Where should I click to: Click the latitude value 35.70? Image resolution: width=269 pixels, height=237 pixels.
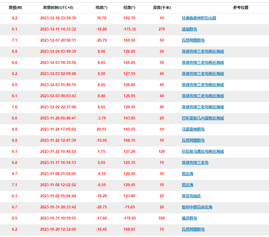(x=101, y=18)
